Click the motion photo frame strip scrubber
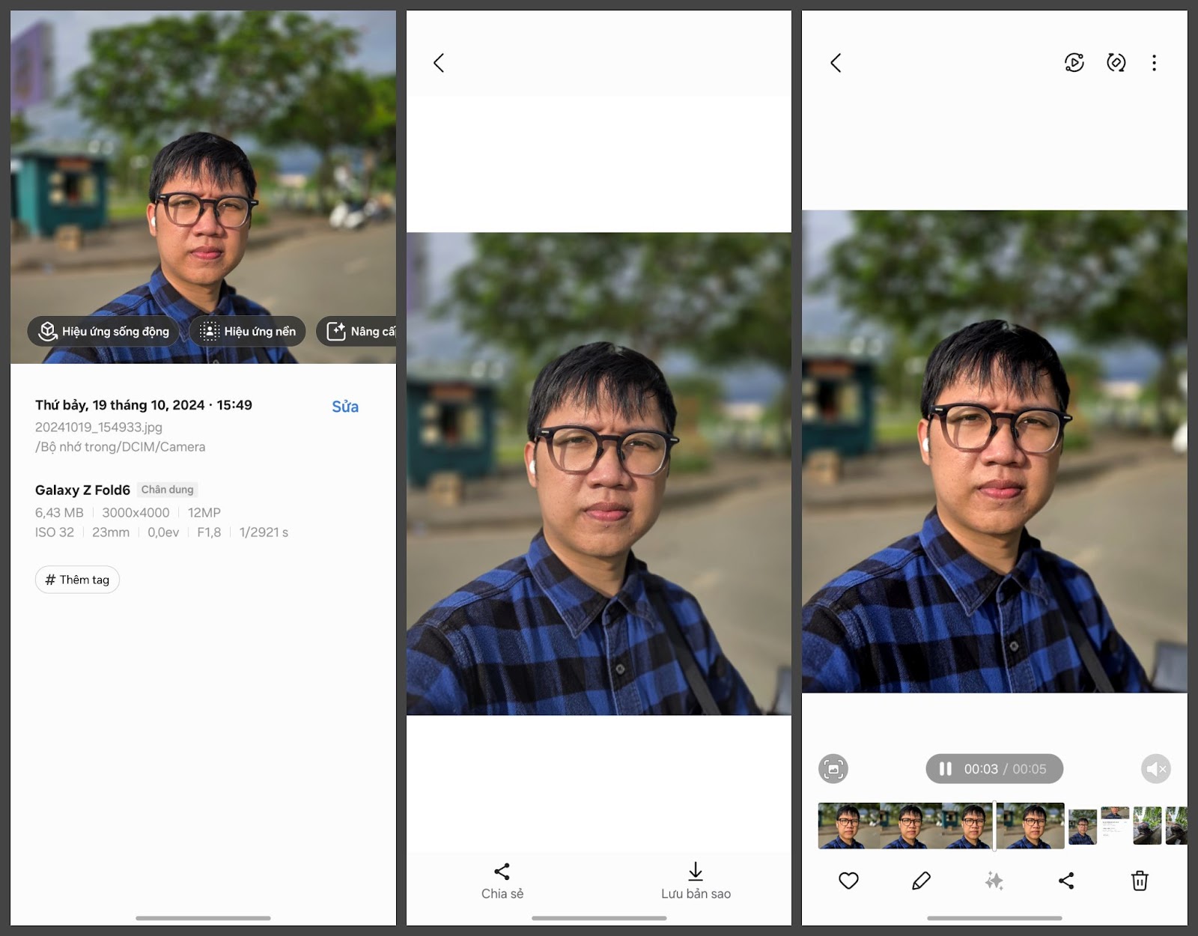Viewport: 1198px width, 936px height. tap(941, 826)
